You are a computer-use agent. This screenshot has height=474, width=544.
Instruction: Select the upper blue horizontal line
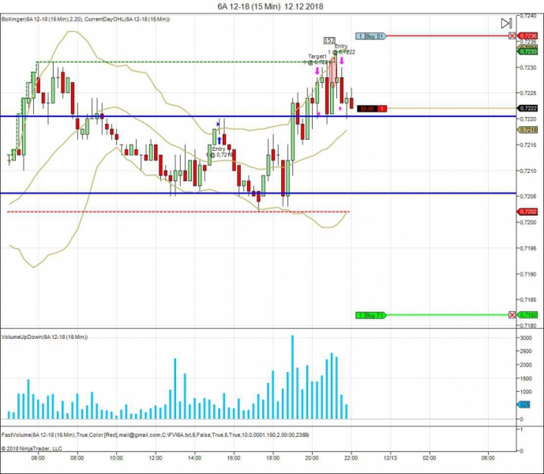(258, 116)
